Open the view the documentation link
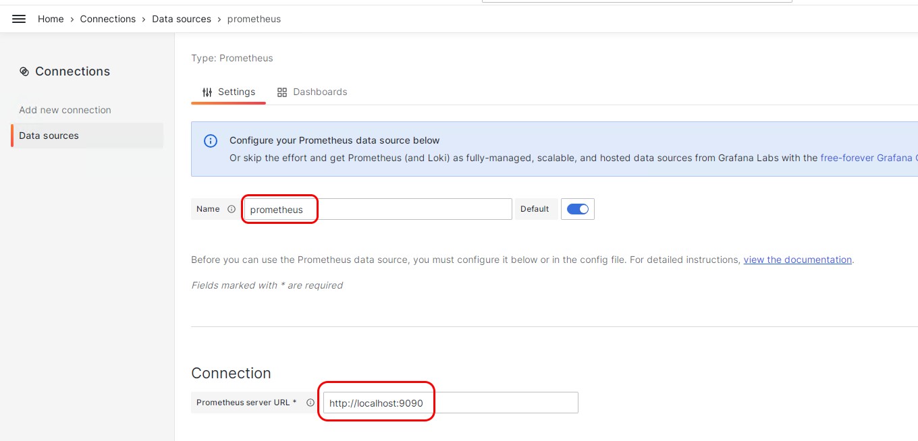 pyautogui.click(x=797, y=260)
